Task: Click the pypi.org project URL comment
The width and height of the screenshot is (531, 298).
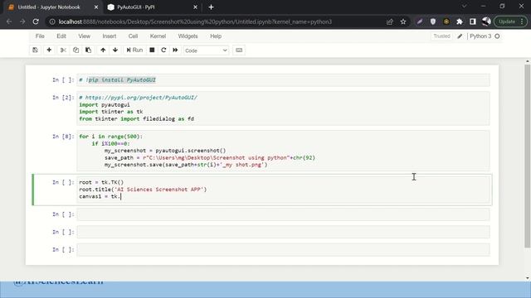Action: pyautogui.click(x=139, y=98)
